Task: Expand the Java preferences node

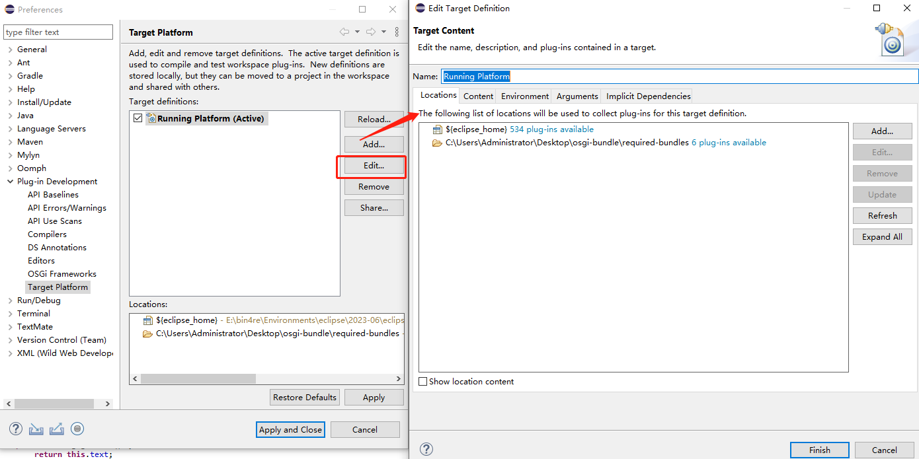Action: [10, 116]
